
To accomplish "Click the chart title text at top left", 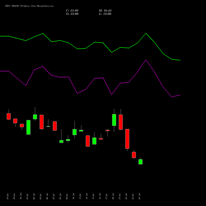I will point(29,6).
